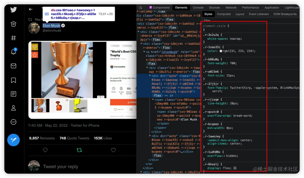Image resolution: width=304 pixels, height=178 pixels.
Task: Retweet the tweet using the retweet icon
Action: coord(79,150)
